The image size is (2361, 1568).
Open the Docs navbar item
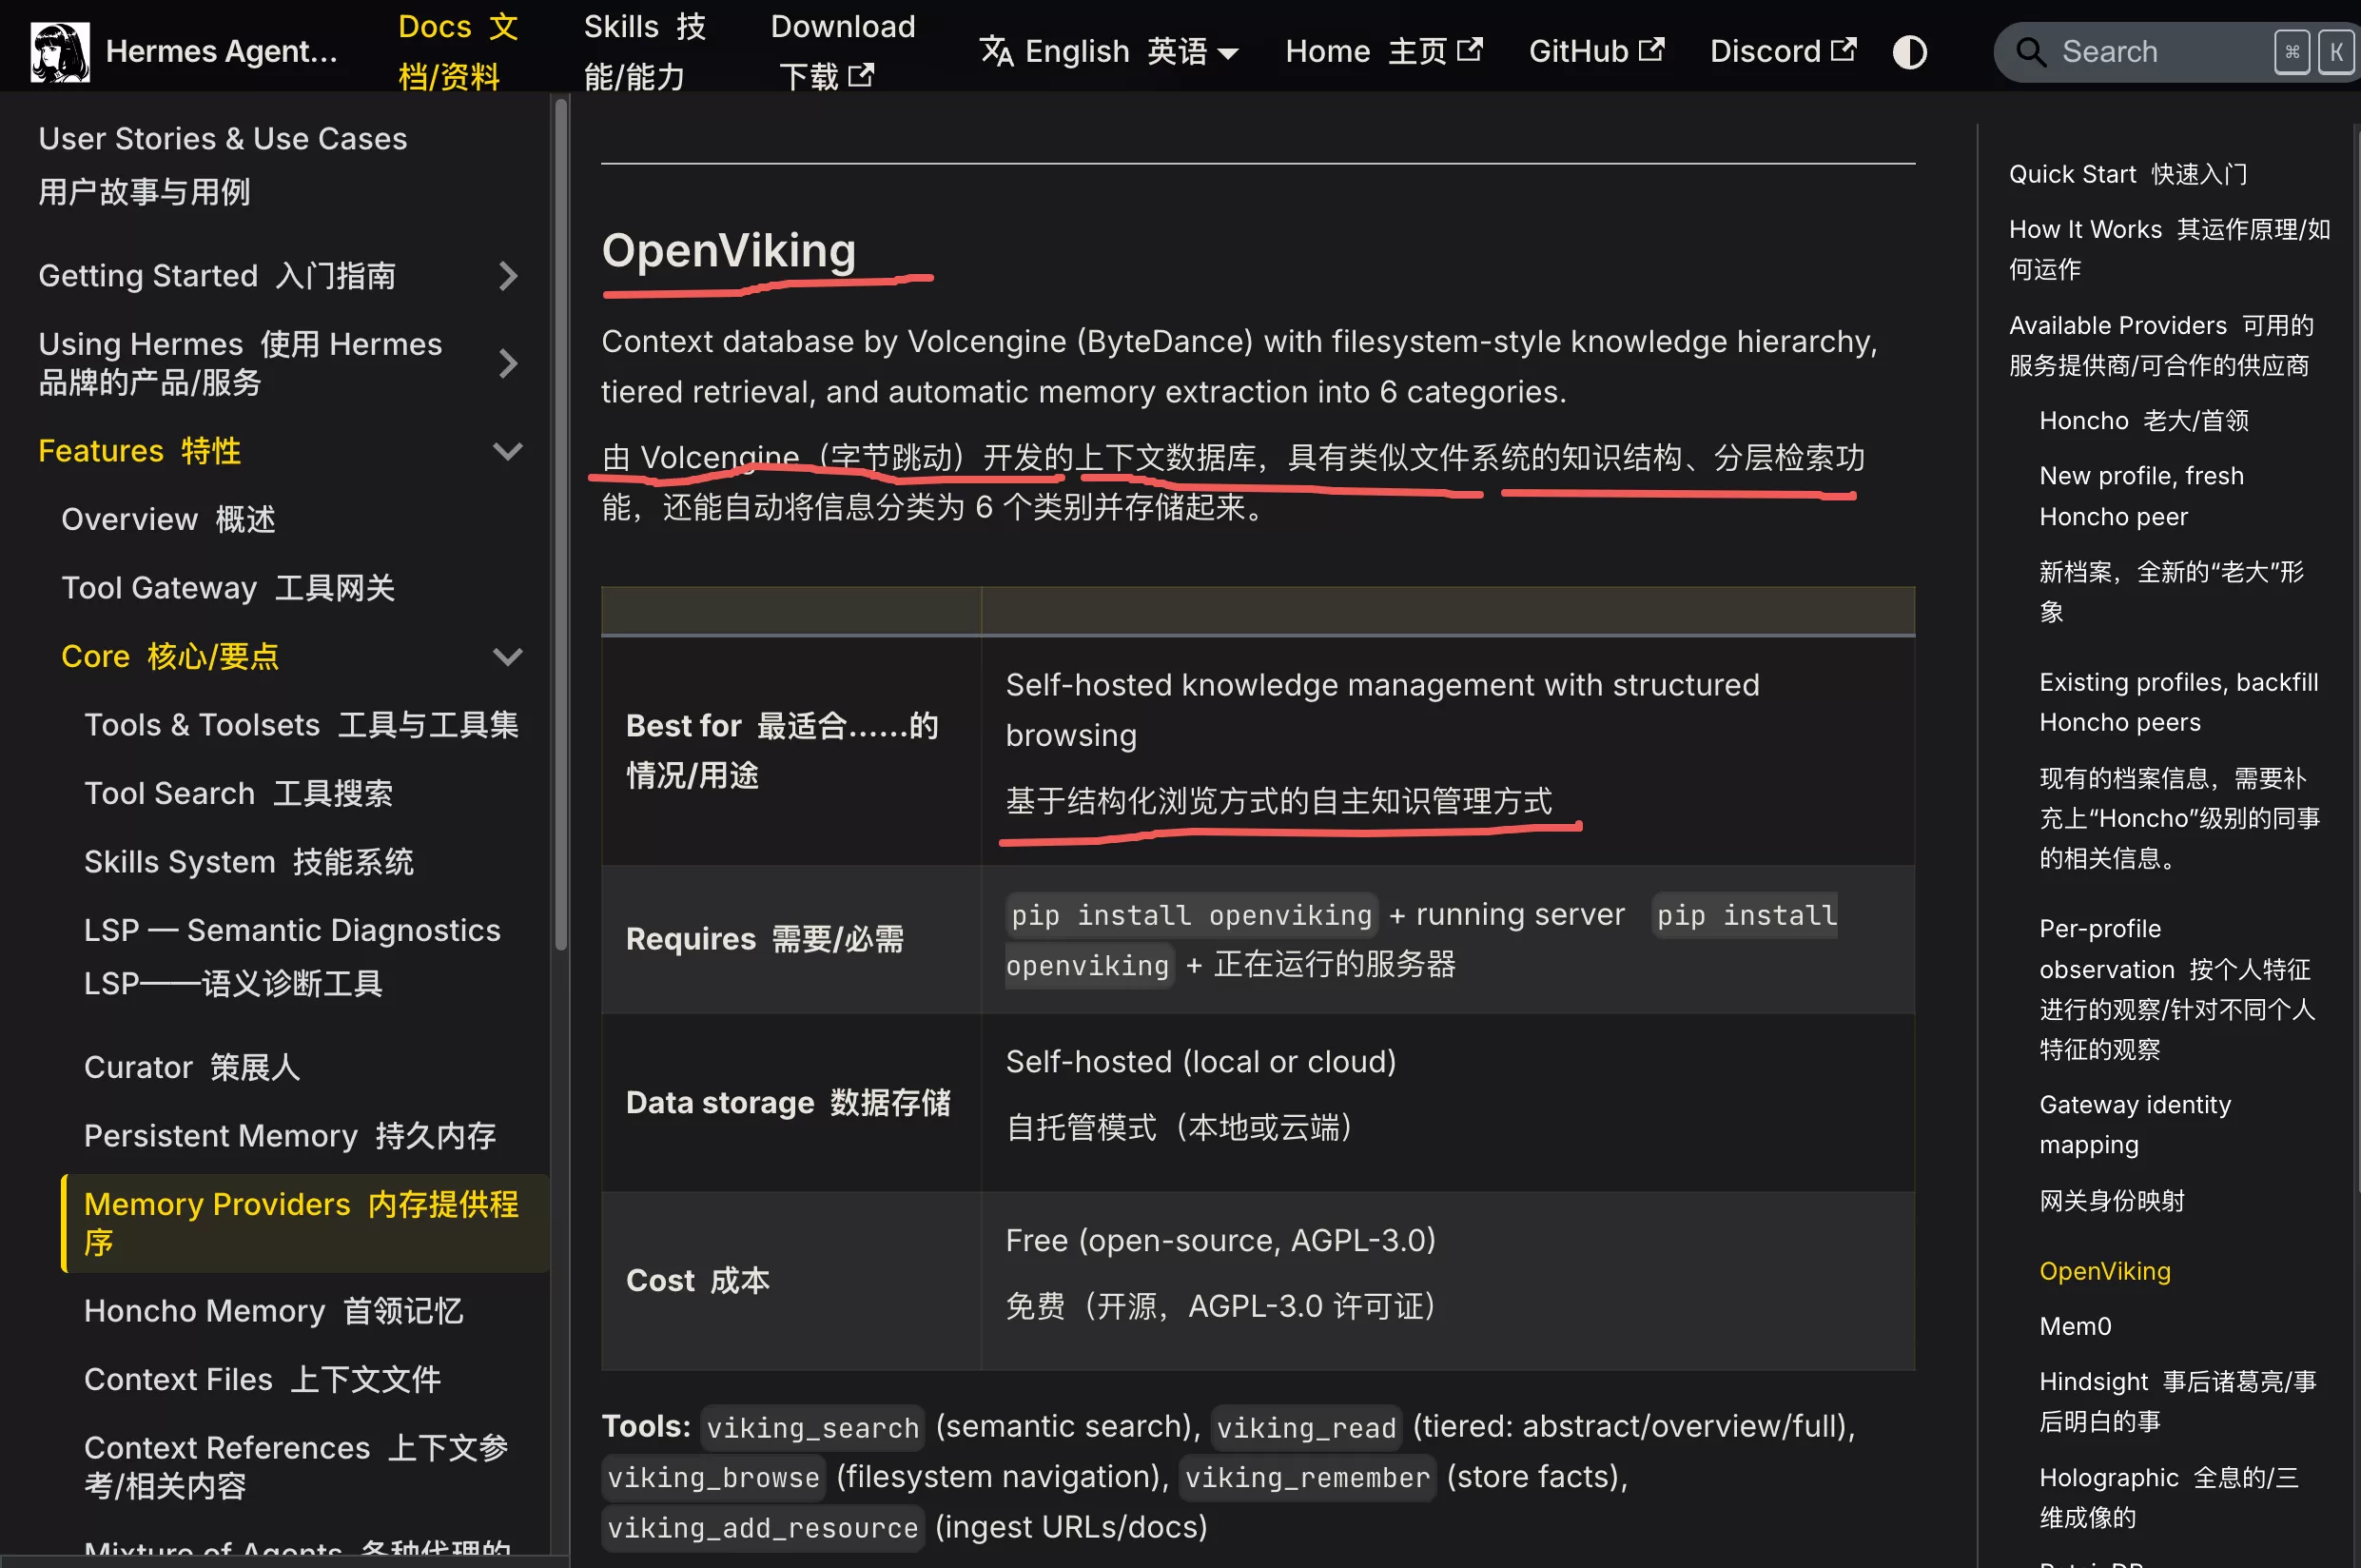[458, 51]
